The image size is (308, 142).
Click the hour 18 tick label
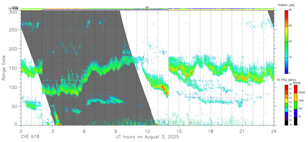point(211,131)
